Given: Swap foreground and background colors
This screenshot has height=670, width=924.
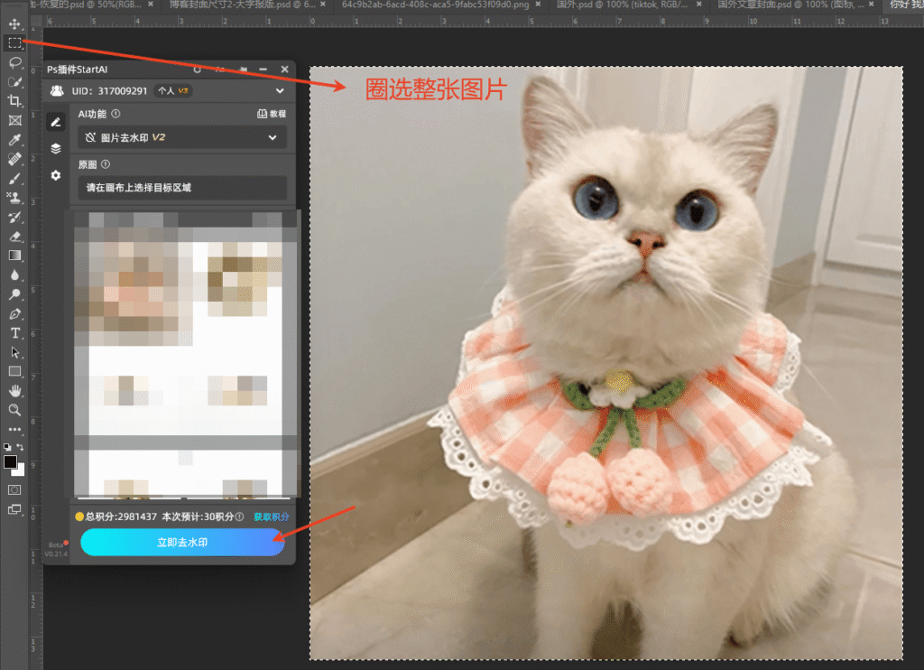Looking at the screenshot, I should [21, 448].
